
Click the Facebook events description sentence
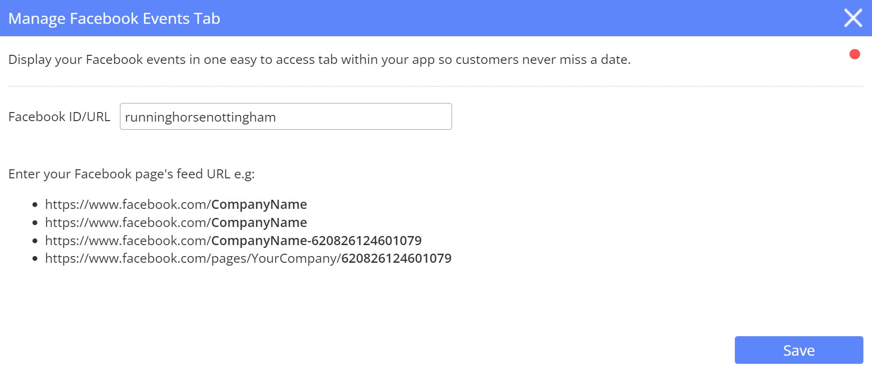(x=319, y=60)
